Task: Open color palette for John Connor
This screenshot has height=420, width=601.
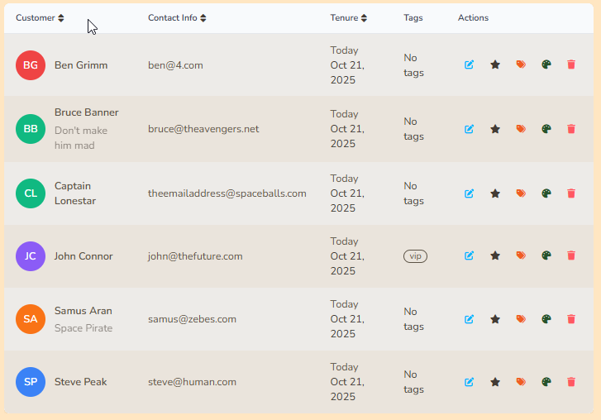Action: 546,255
